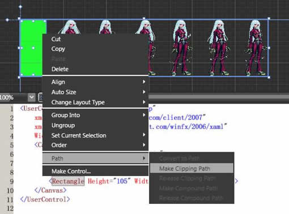The image size is (289, 214).
Task: Click the top-right resize handle of the selection
Action: pyautogui.click(x=269, y=19)
